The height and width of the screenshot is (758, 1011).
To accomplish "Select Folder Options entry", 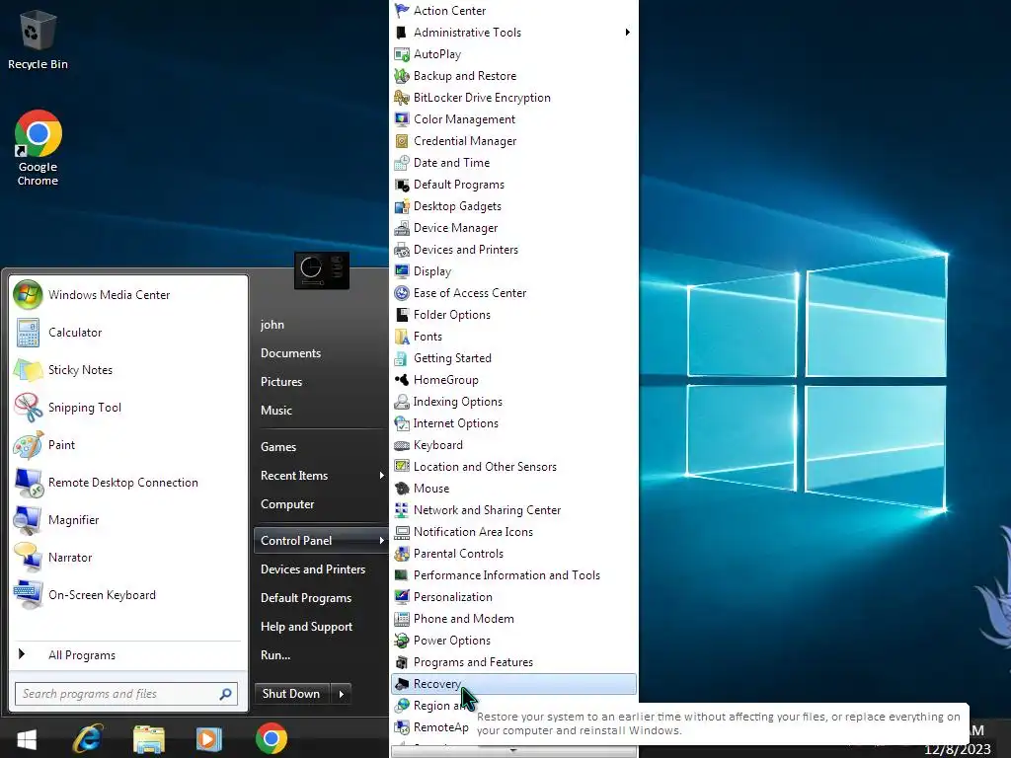I will coord(513,315).
